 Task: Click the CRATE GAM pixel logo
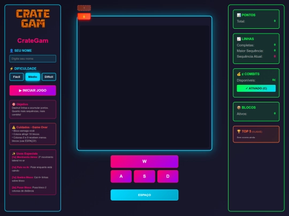click(33, 19)
